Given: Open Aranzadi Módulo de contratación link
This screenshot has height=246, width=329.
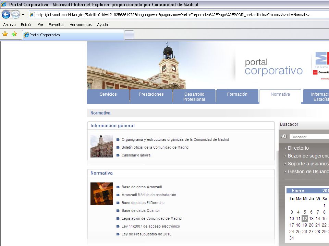Looking at the screenshot, I should (x=149, y=195).
